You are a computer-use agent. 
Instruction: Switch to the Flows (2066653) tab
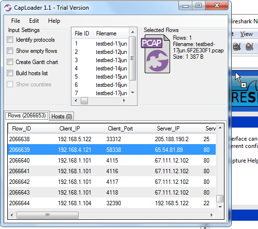[x=27, y=115]
